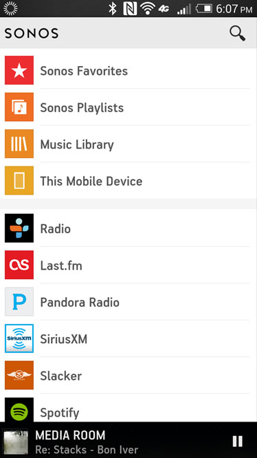The width and height of the screenshot is (257, 458).
Task: Open the now-playing album art thumbnail
Action: click(16, 441)
